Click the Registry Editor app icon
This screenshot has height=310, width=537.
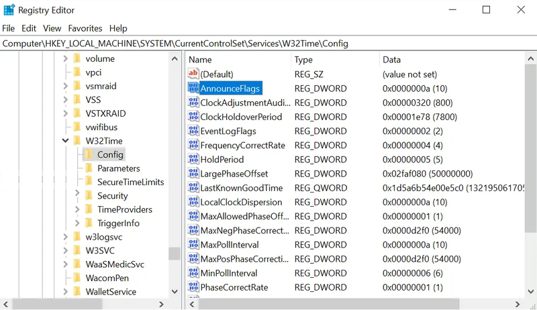[x=9, y=10]
